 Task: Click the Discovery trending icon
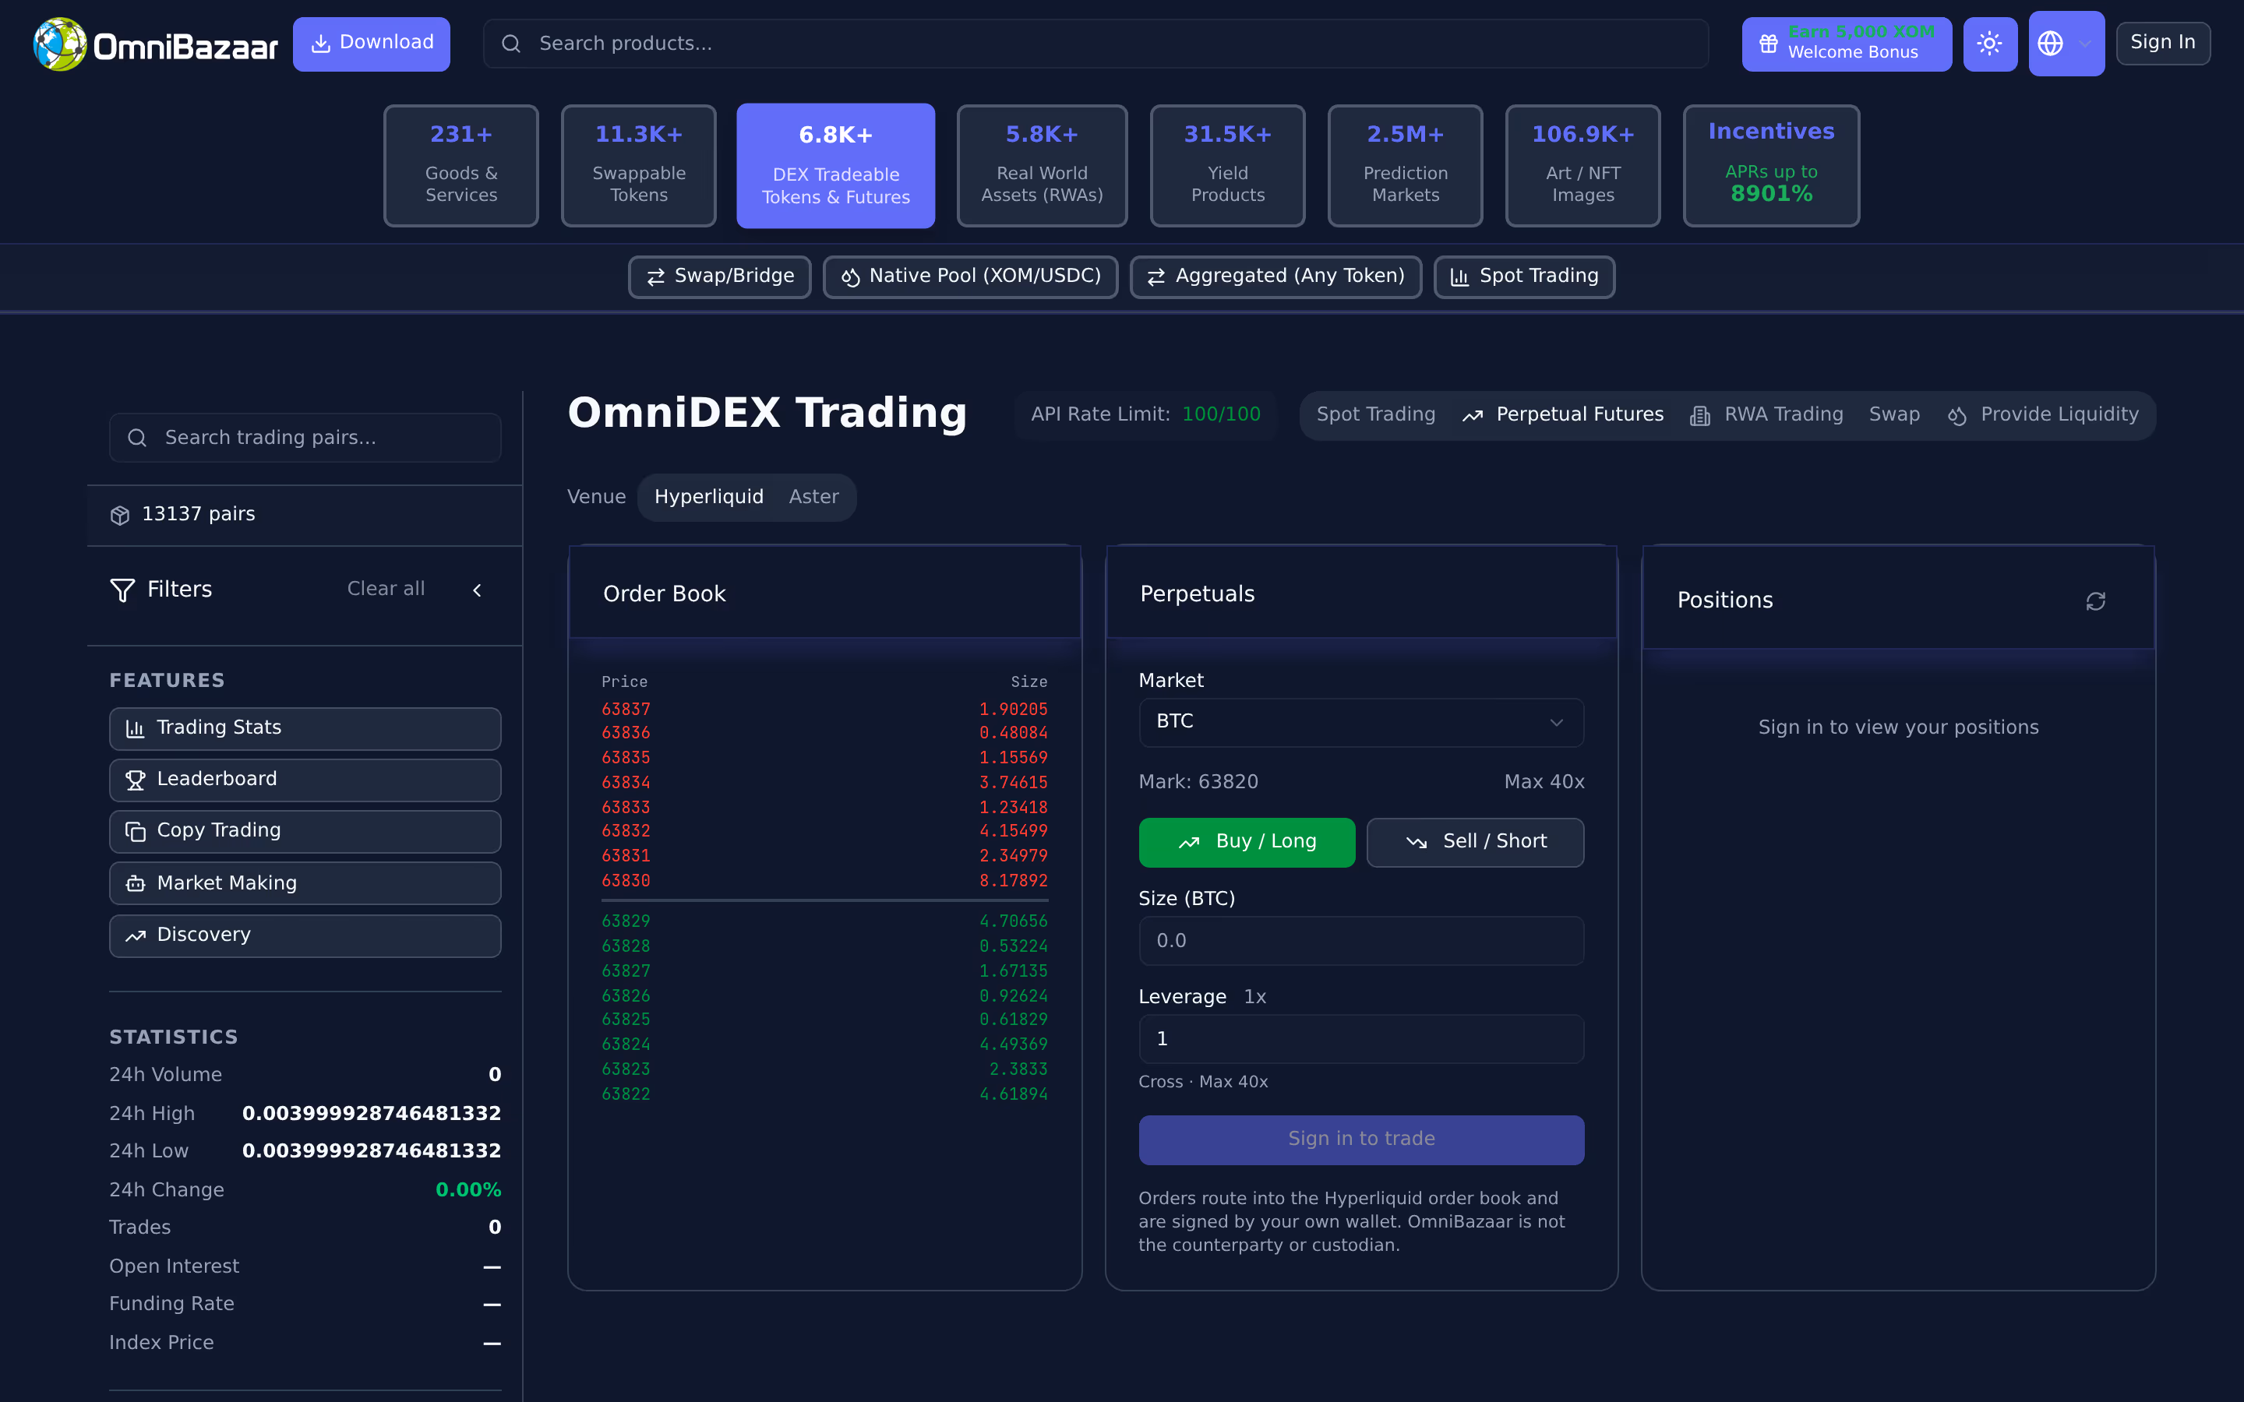[x=136, y=935]
